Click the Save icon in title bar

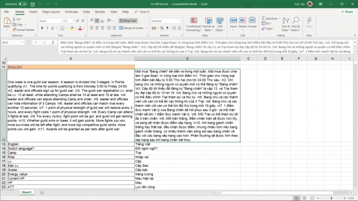click(x=33, y=4)
